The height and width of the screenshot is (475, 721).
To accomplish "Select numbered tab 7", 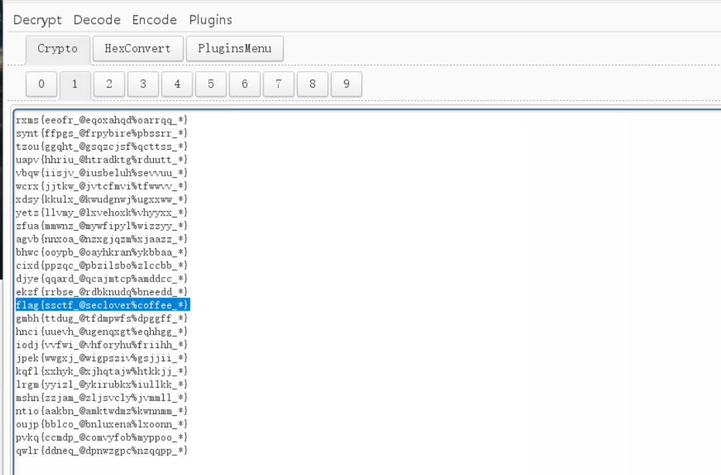I will click(x=279, y=84).
